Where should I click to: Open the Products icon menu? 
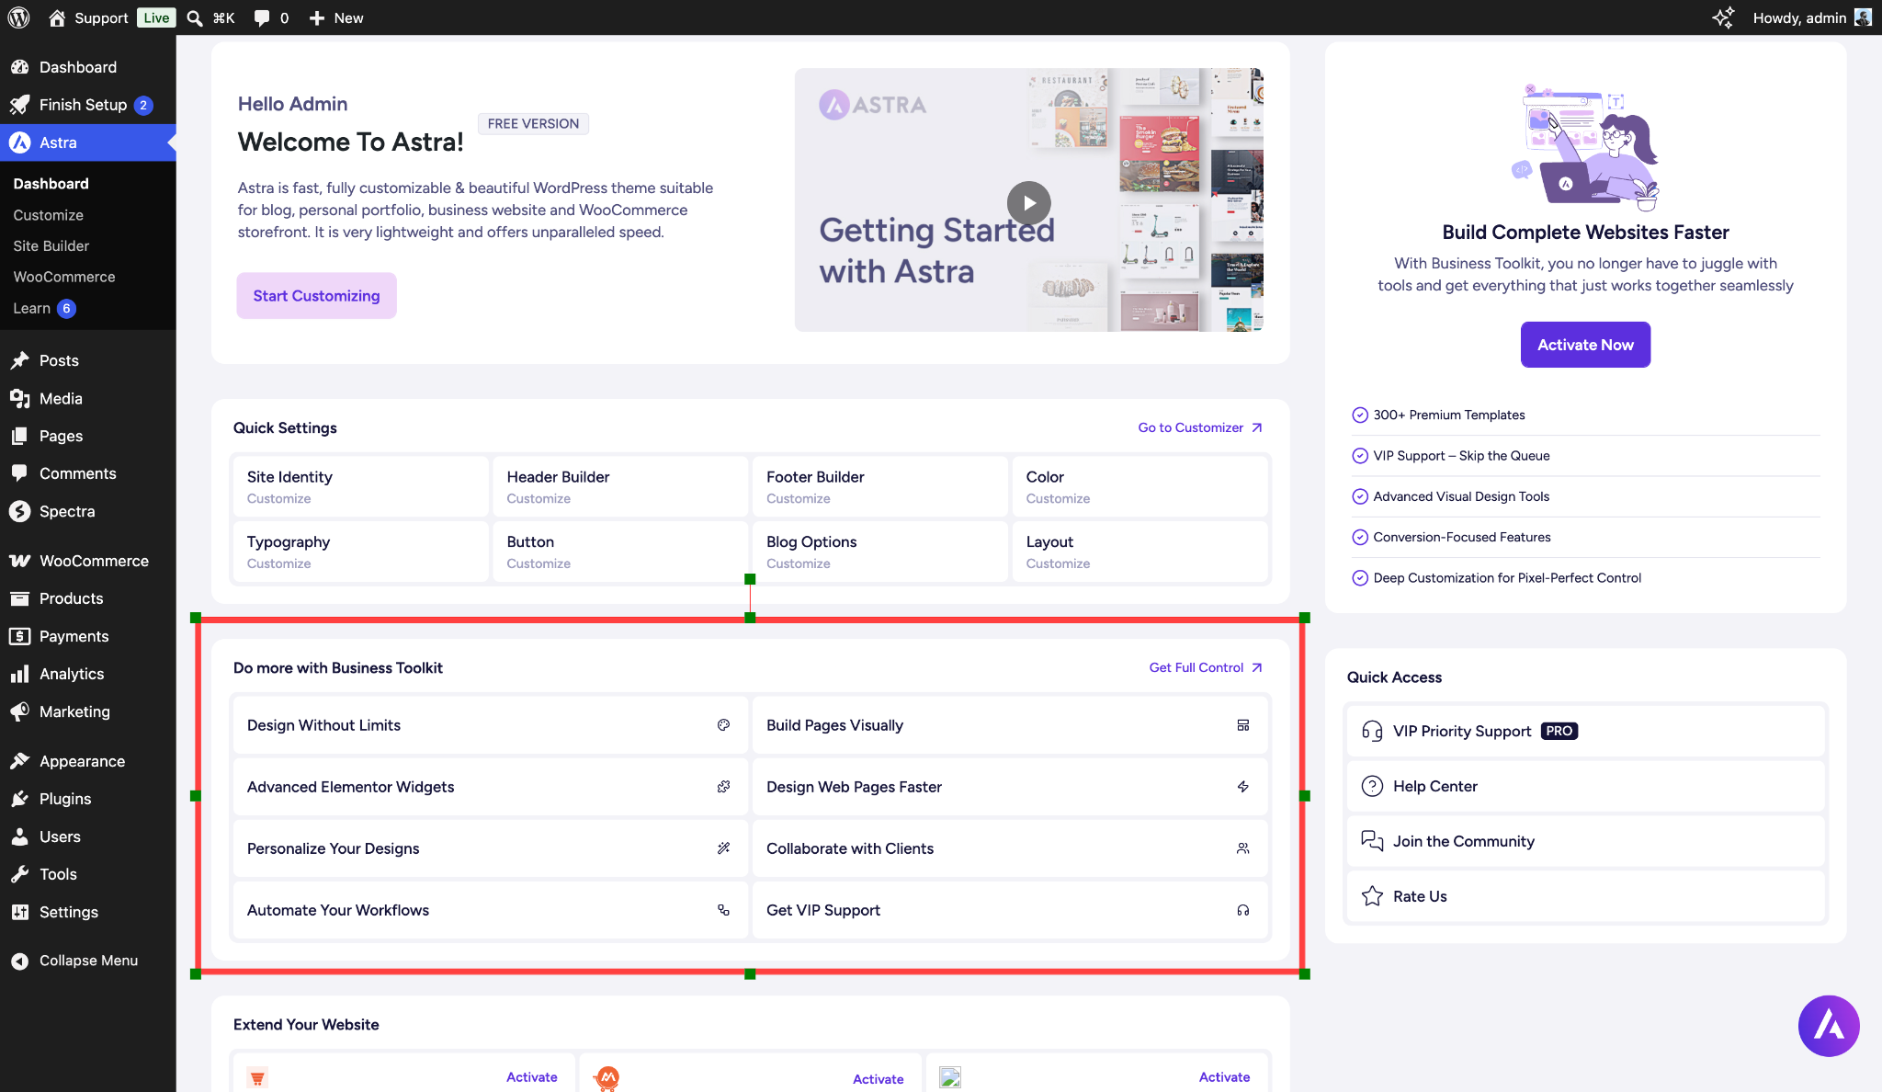(x=88, y=598)
